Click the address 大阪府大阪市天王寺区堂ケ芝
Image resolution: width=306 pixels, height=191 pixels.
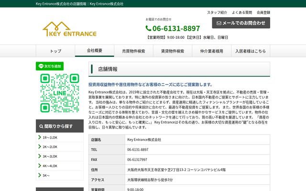pyautogui.click(x=176, y=170)
